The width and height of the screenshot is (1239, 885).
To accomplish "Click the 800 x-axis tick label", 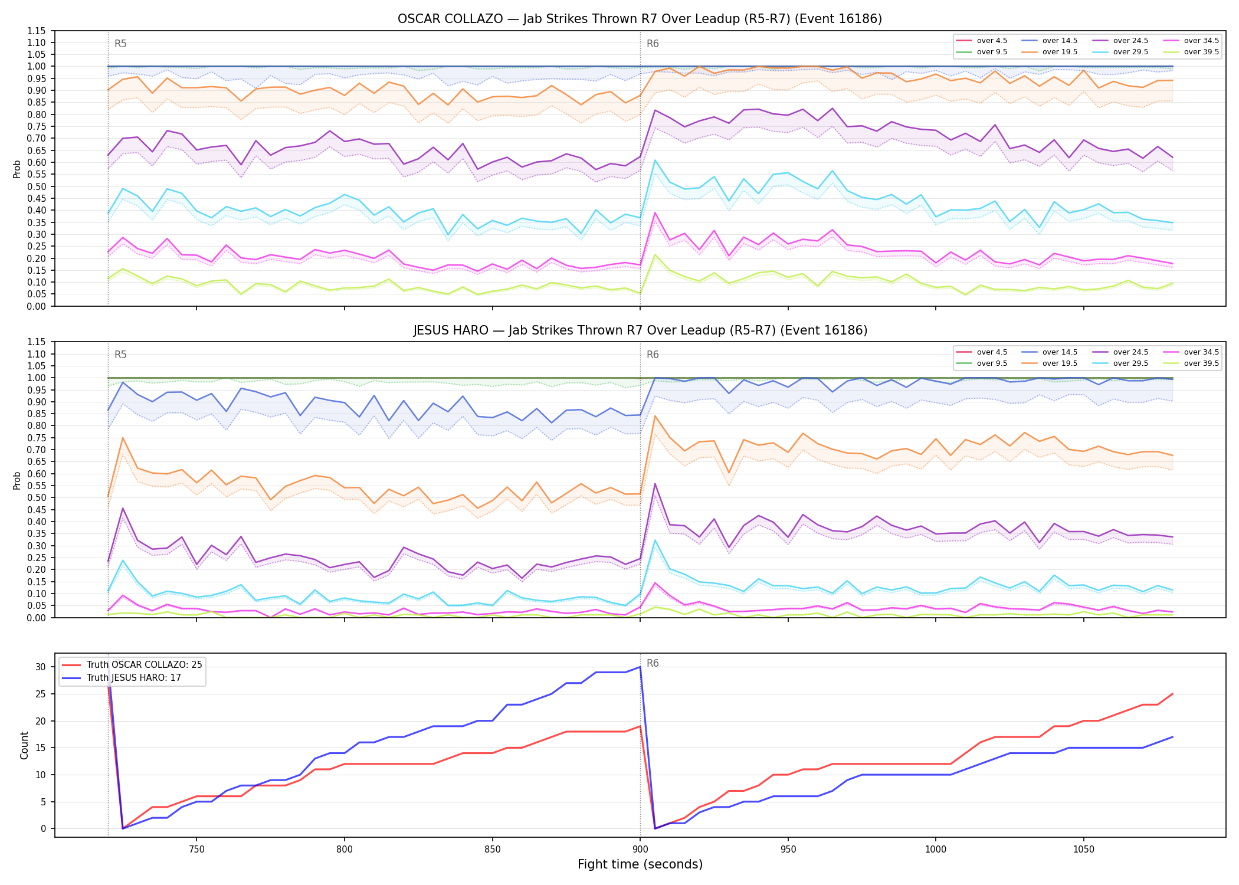I will click(345, 850).
